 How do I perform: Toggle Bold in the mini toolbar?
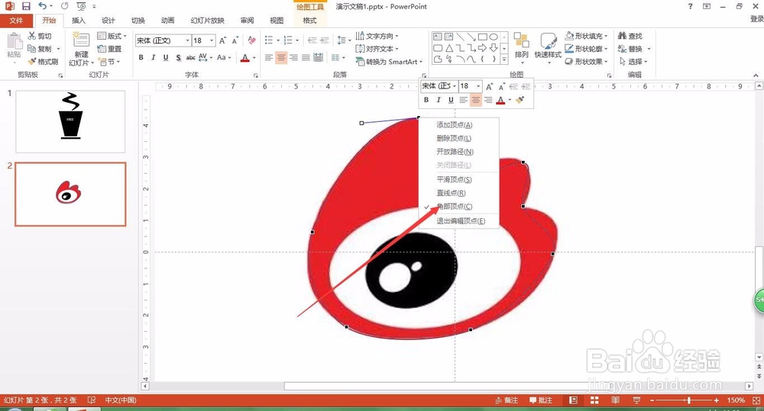[426, 100]
